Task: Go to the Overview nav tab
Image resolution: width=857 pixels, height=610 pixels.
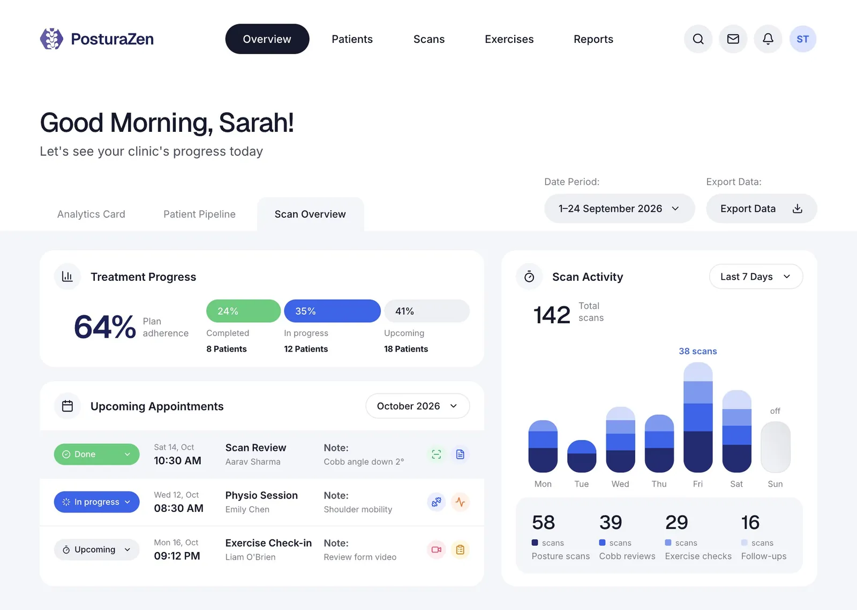Action: pos(267,39)
